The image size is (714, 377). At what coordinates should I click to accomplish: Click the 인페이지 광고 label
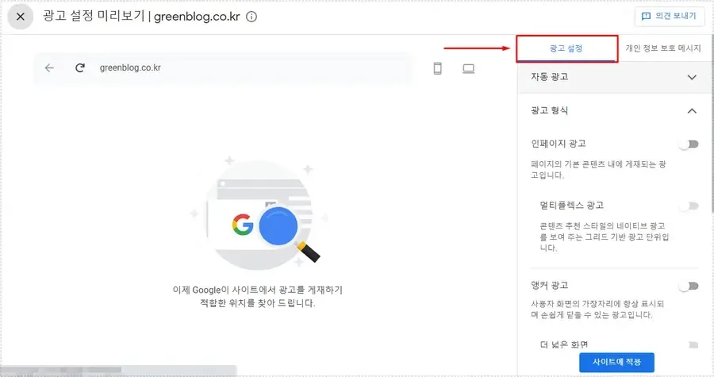coord(559,144)
